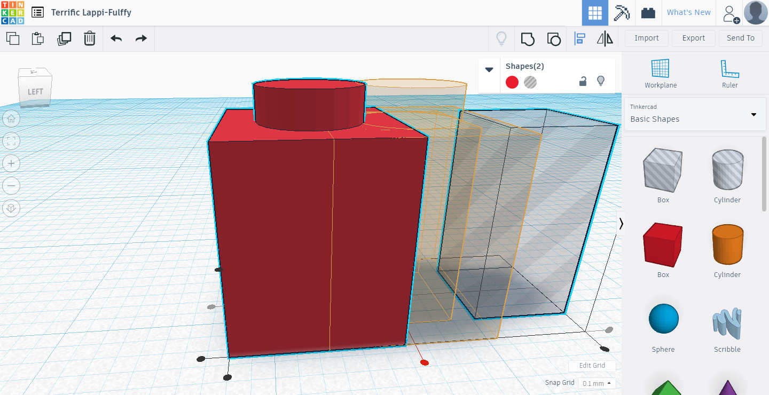This screenshot has height=395, width=769.
Task: Select the Ruler tool
Action: click(729, 74)
